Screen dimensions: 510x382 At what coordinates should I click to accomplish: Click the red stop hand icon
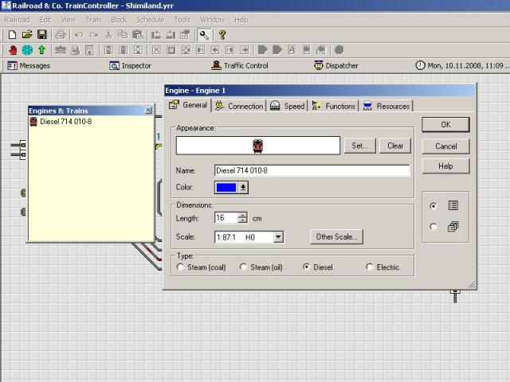coord(13,50)
